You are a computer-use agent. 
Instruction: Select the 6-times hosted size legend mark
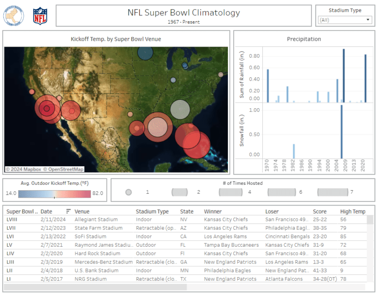(282, 192)
